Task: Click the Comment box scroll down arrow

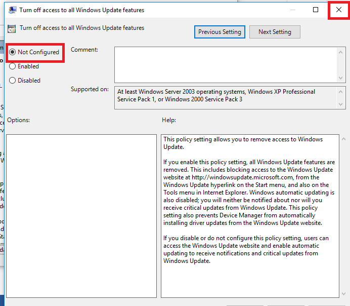Action: (340, 78)
